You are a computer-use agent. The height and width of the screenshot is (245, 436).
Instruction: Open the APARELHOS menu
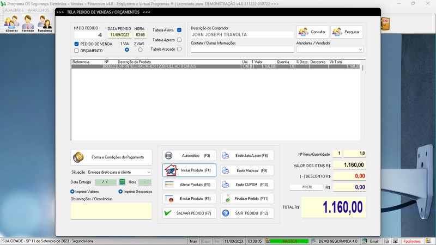click(x=38, y=10)
